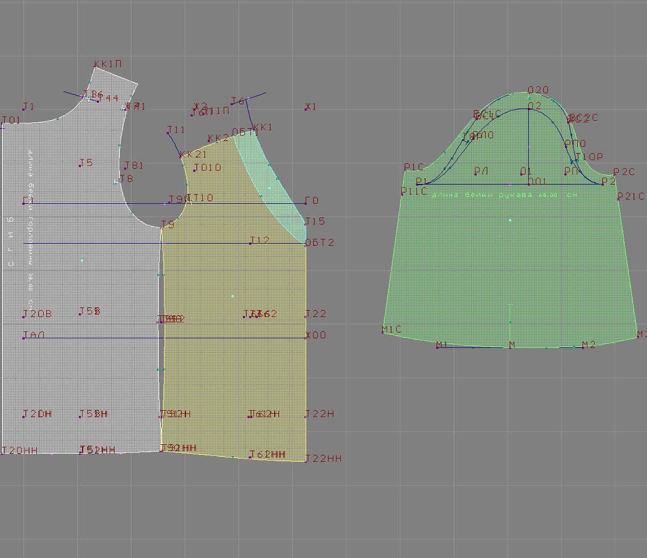Click point X00 on the waist line

coord(306,338)
